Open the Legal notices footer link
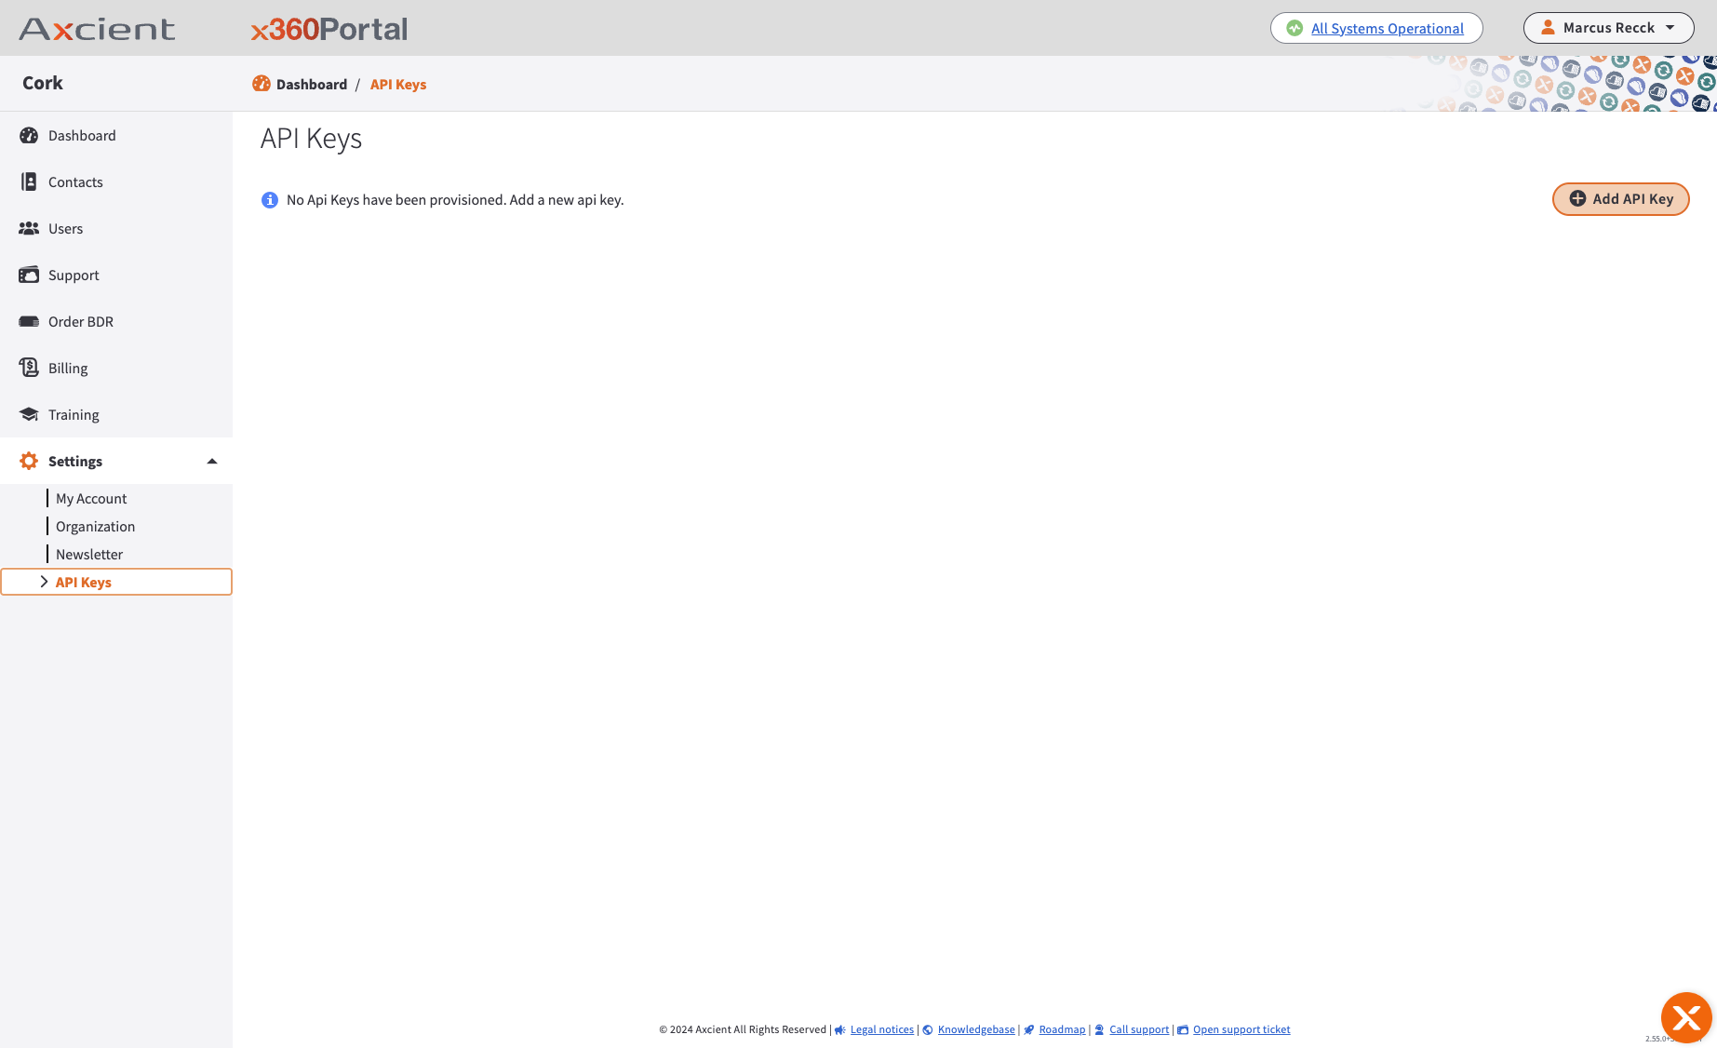 (882, 1029)
